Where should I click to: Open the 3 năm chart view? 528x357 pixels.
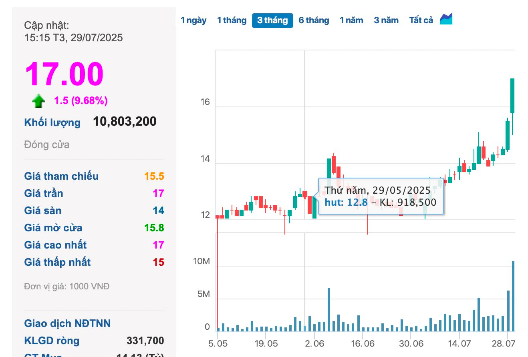coord(386,20)
